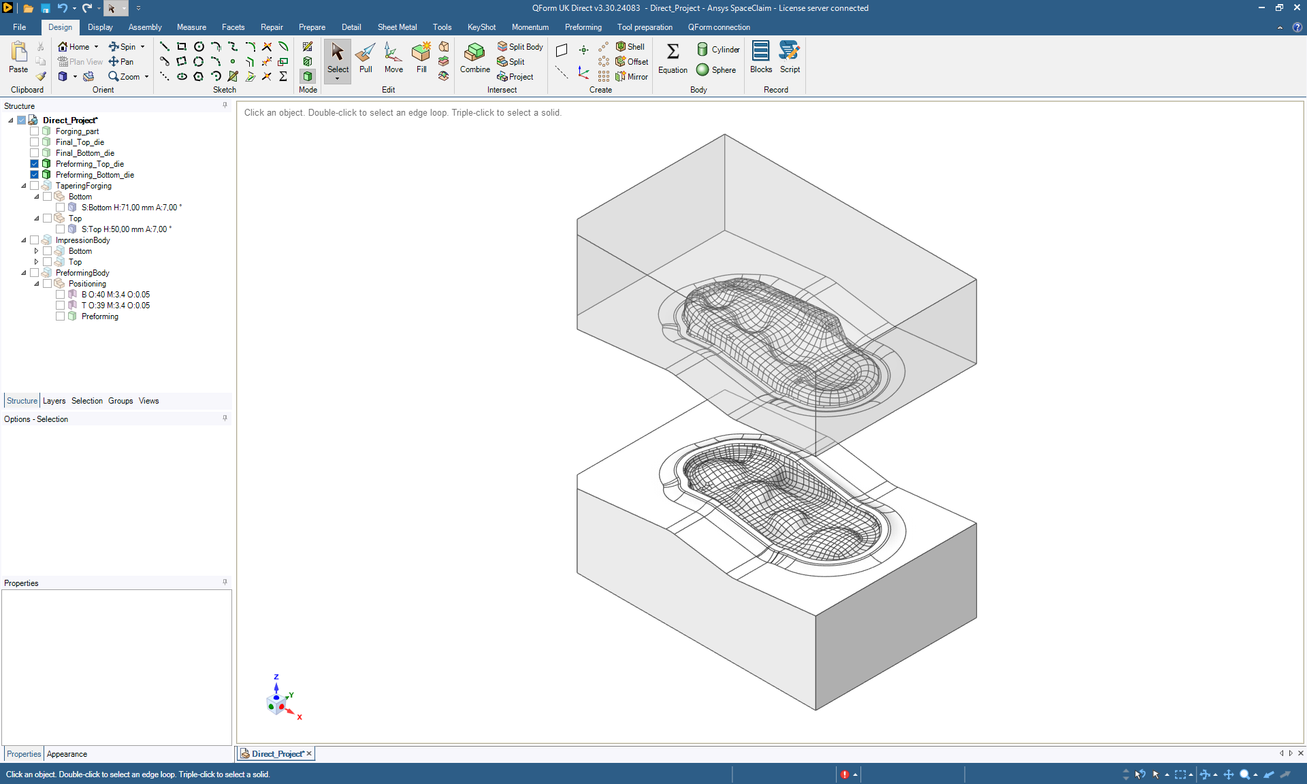The image size is (1307, 784).
Task: Open the Zoom dropdown arrow
Action: (x=146, y=77)
